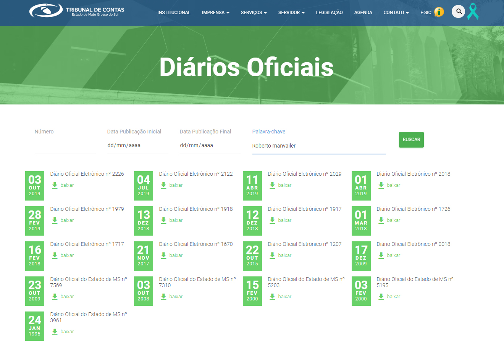Viewport: 504px width, 350px height.
Task: Open the INSTITUCIONAL menu item
Action: click(174, 13)
